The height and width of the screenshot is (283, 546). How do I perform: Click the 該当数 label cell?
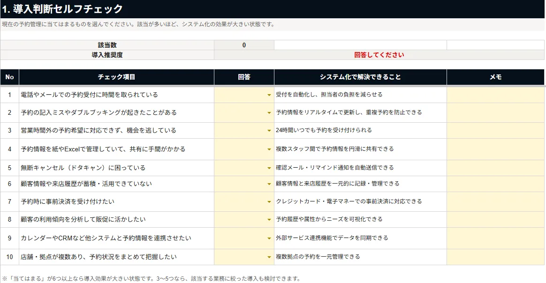point(107,45)
